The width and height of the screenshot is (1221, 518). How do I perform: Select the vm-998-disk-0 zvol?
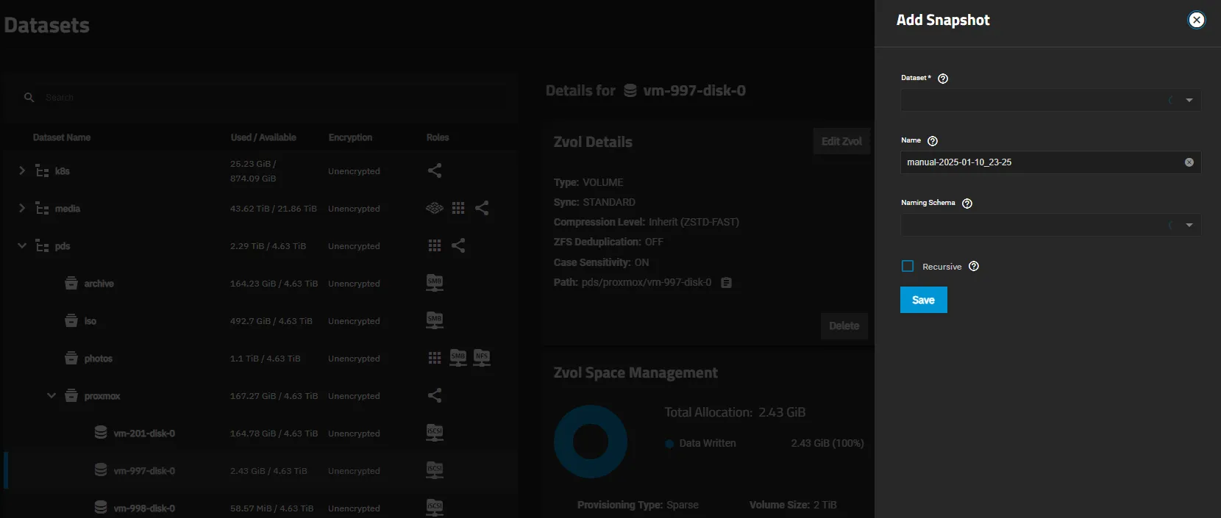144,508
